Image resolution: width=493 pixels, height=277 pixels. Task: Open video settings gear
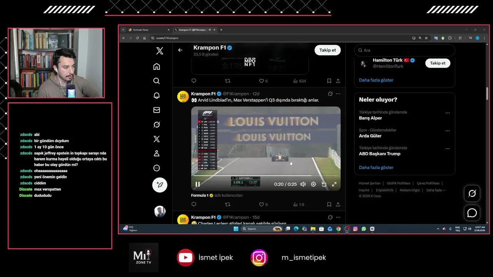[x=314, y=184]
